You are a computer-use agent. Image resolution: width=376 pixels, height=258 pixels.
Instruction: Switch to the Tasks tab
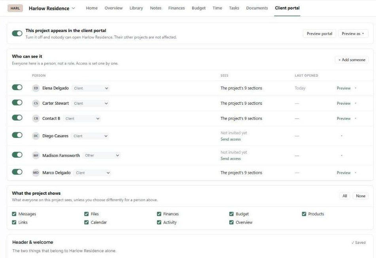pyautogui.click(x=234, y=8)
